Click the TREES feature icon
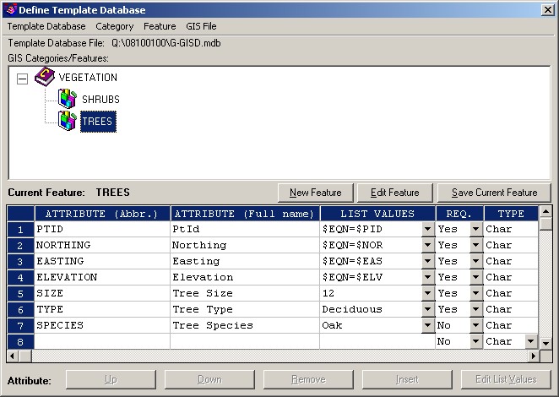This screenshot has height=397, width=559. 68,121
